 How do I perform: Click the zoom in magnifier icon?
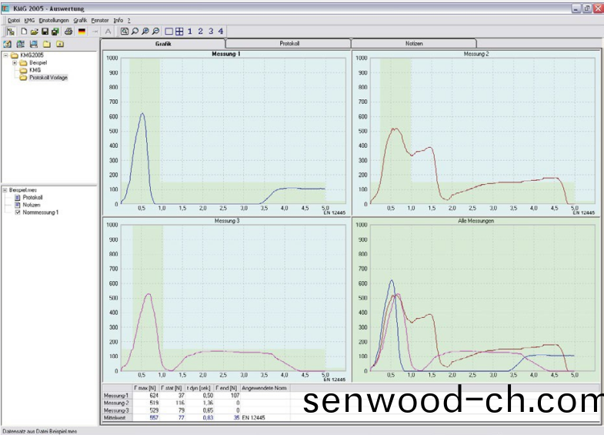[145, 32]
